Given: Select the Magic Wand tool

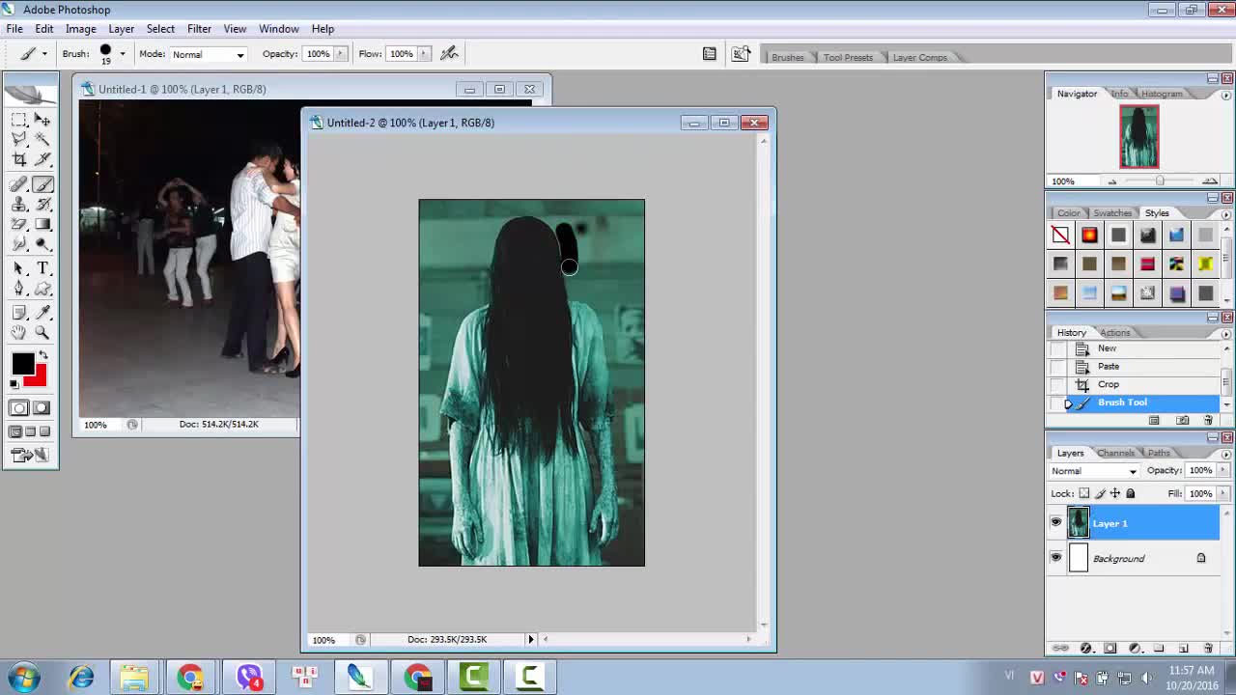Looking at the screenshot, I should click(42, 140).
